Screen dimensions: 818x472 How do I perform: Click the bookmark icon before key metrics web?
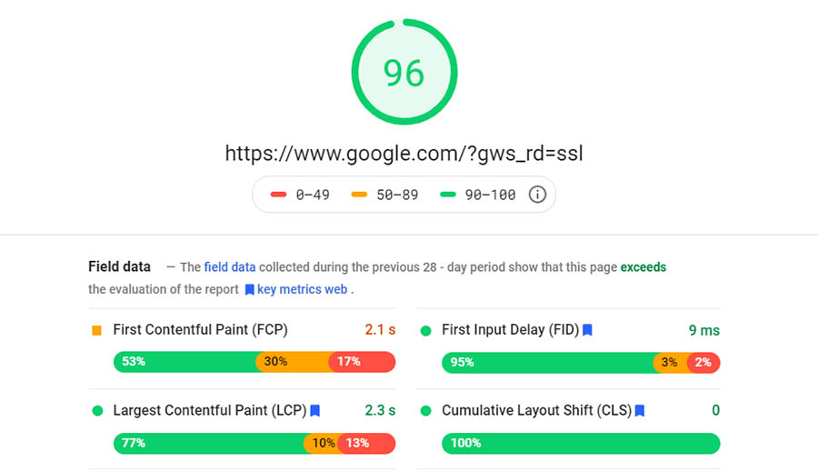click(249, 289)
